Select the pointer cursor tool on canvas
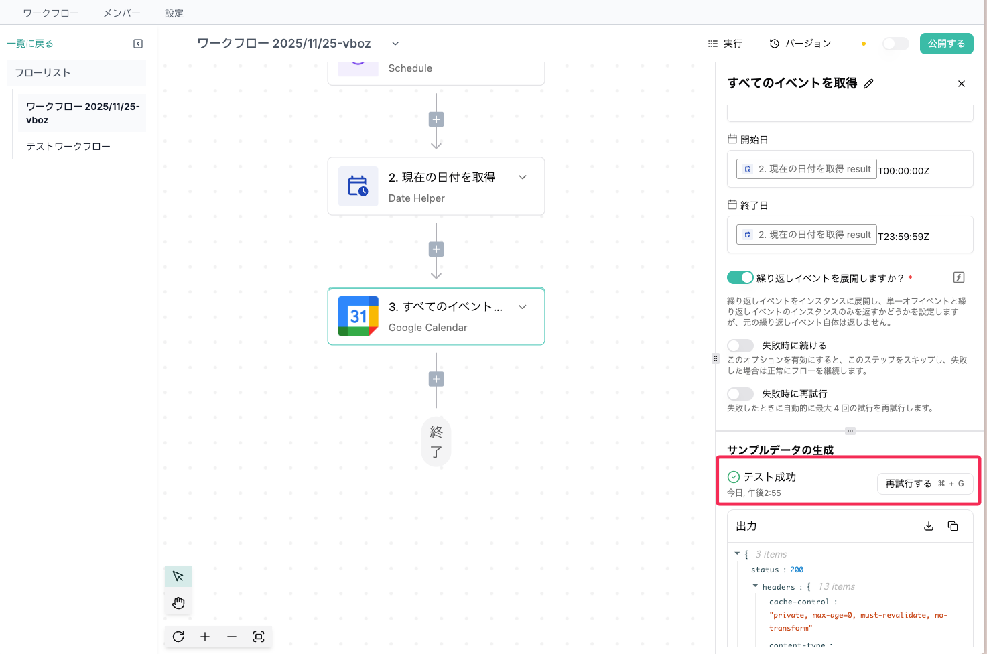 click(x=178, y=576)
